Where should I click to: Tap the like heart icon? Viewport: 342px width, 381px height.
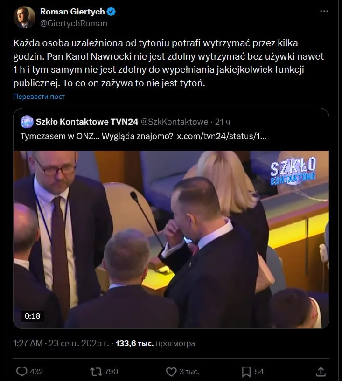click(x=173, y=371)
